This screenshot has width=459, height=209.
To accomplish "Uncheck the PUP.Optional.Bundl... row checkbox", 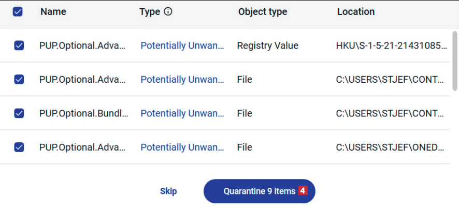I will (x=19, y=113).
